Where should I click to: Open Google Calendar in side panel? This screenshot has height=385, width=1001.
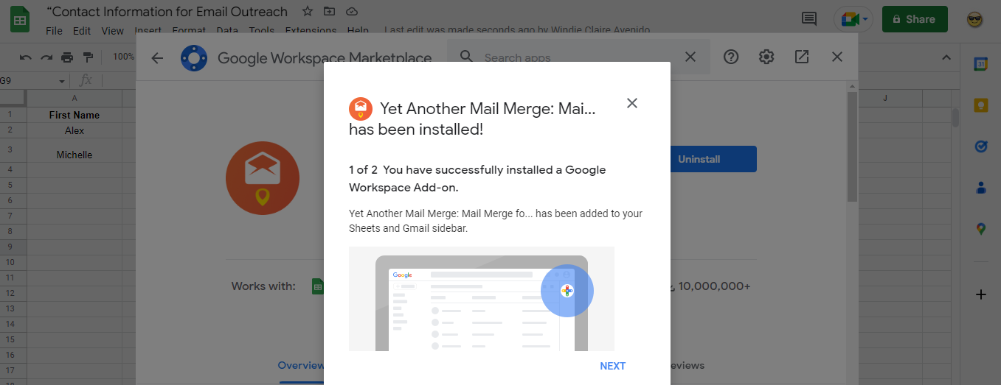tap(981, 64)
